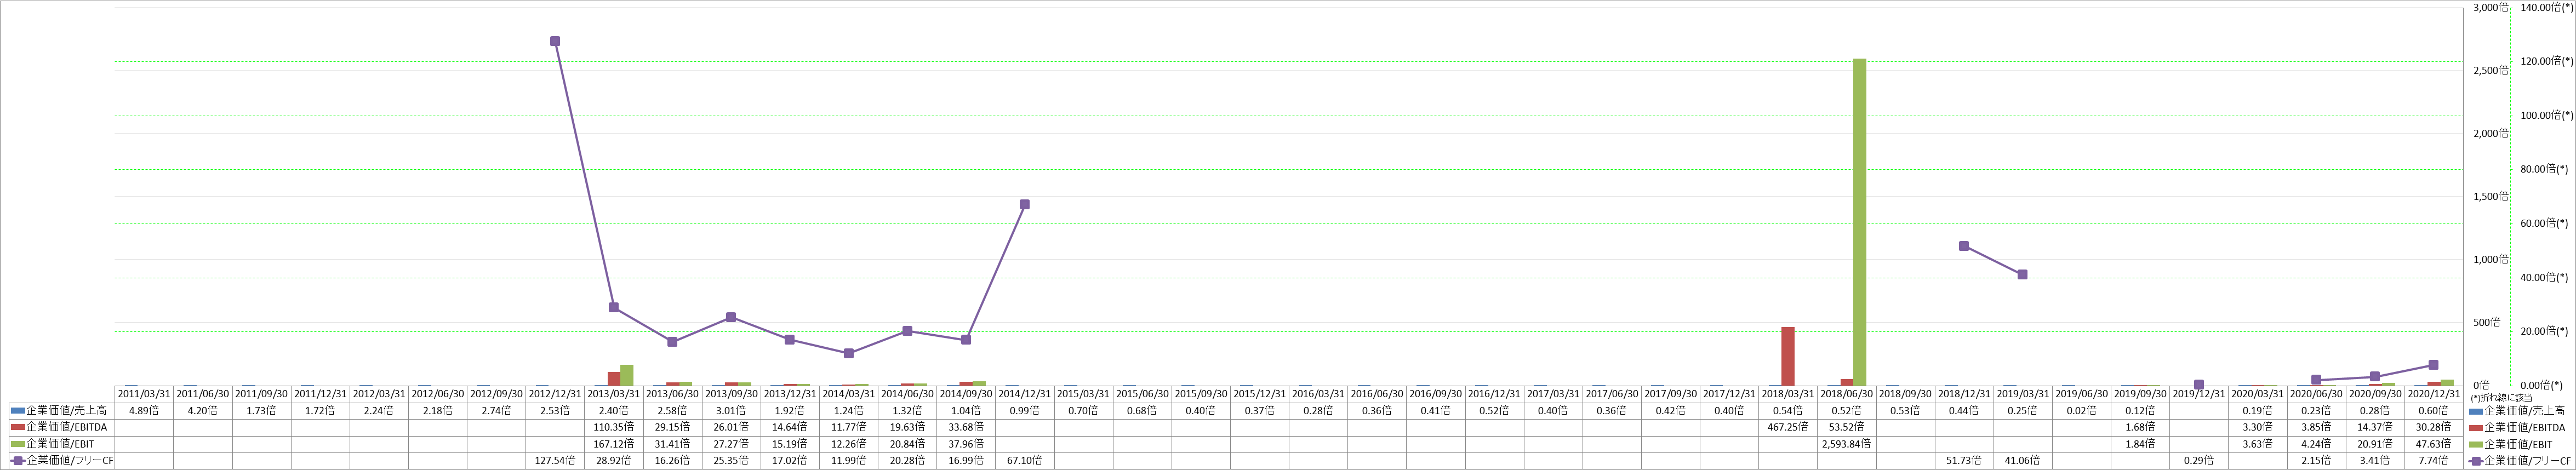Select the 2016/06/30 date column header

[x=1377, y=394]
